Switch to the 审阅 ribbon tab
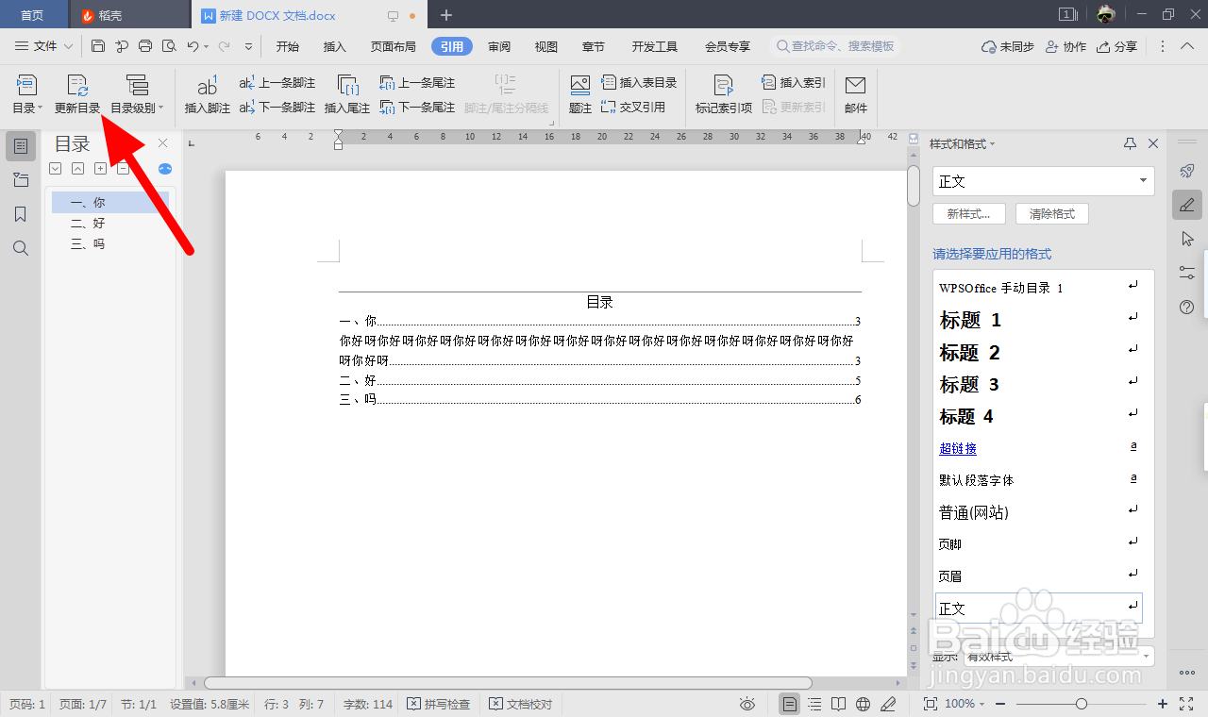Screen dimensions: 1208x717 [499, 46]
